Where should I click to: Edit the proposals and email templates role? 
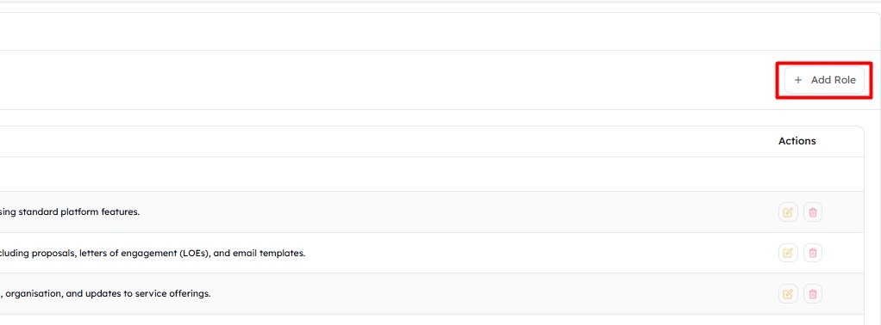788,253
